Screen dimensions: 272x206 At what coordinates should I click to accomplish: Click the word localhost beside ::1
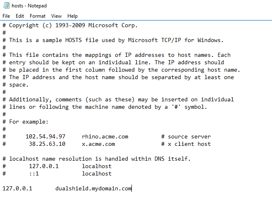pyautogui.click(x=97, y=174)
